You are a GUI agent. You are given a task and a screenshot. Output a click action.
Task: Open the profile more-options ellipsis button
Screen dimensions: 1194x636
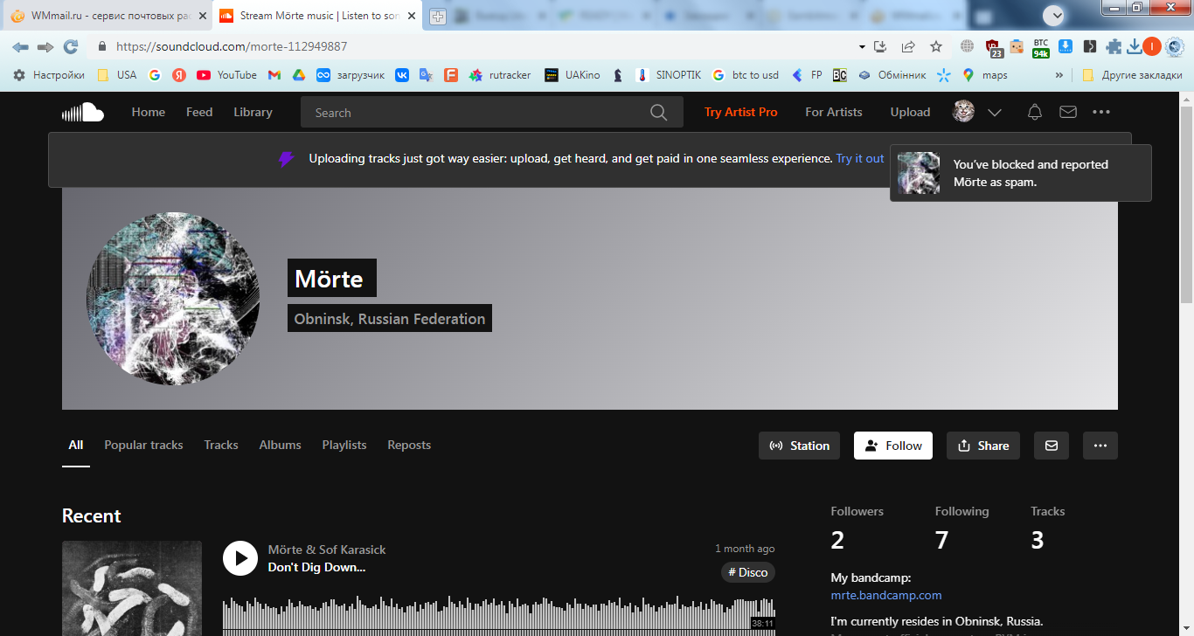(x=1100, y=446)
